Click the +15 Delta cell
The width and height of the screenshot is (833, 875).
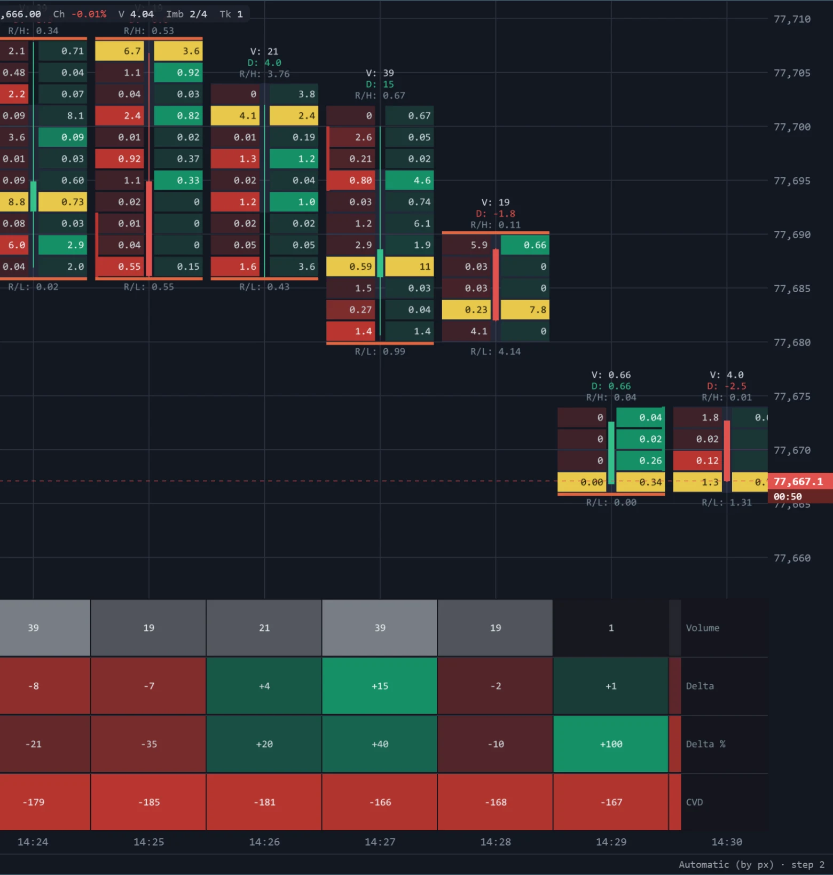380,686
